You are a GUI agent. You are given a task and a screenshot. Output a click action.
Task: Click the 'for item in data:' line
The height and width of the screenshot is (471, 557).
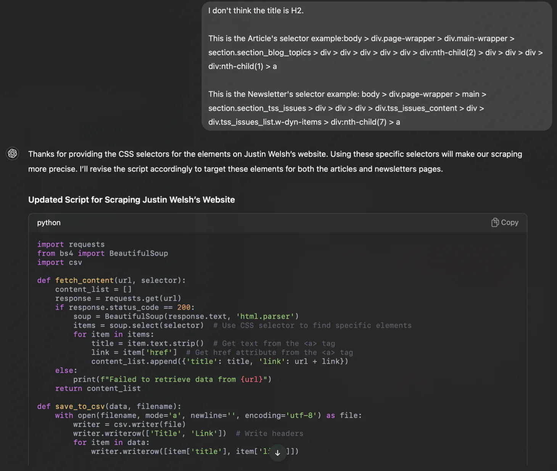(x=111, y=443)
